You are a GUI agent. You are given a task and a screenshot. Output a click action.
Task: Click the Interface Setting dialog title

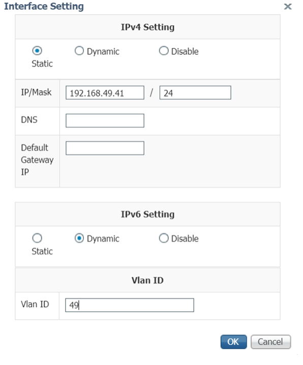(x=44, y=6)
